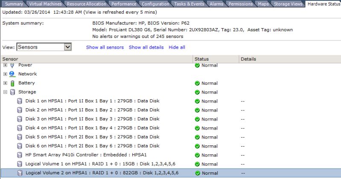
Task: Click green status check for Disk 2
Action: [197, 110]
